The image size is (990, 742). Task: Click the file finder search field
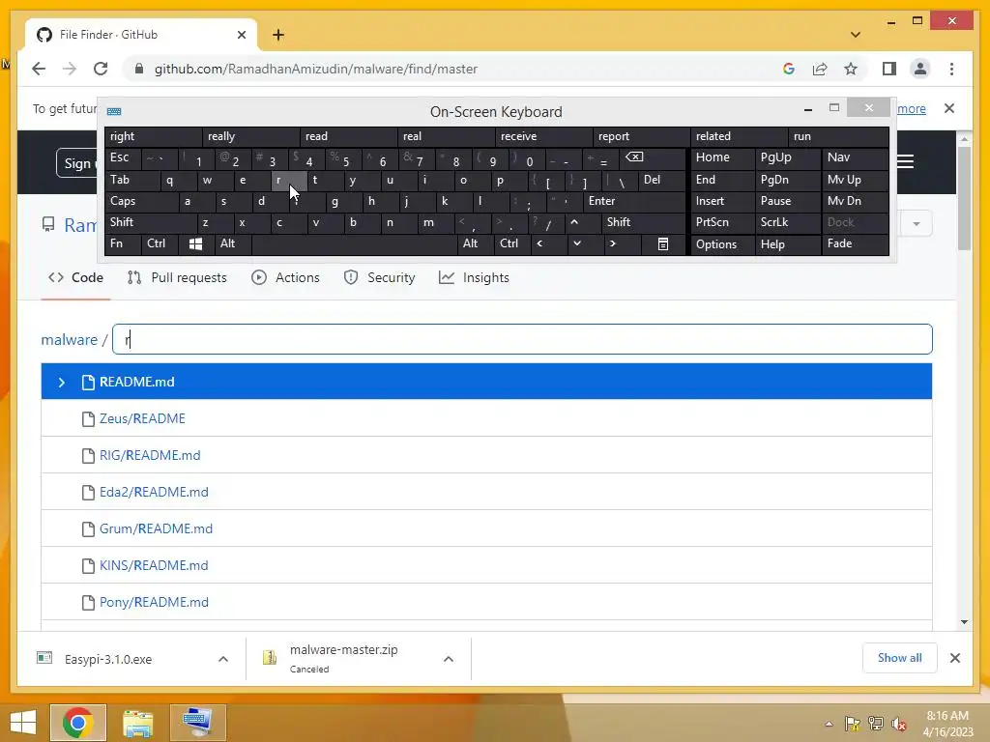pos(522,339)
